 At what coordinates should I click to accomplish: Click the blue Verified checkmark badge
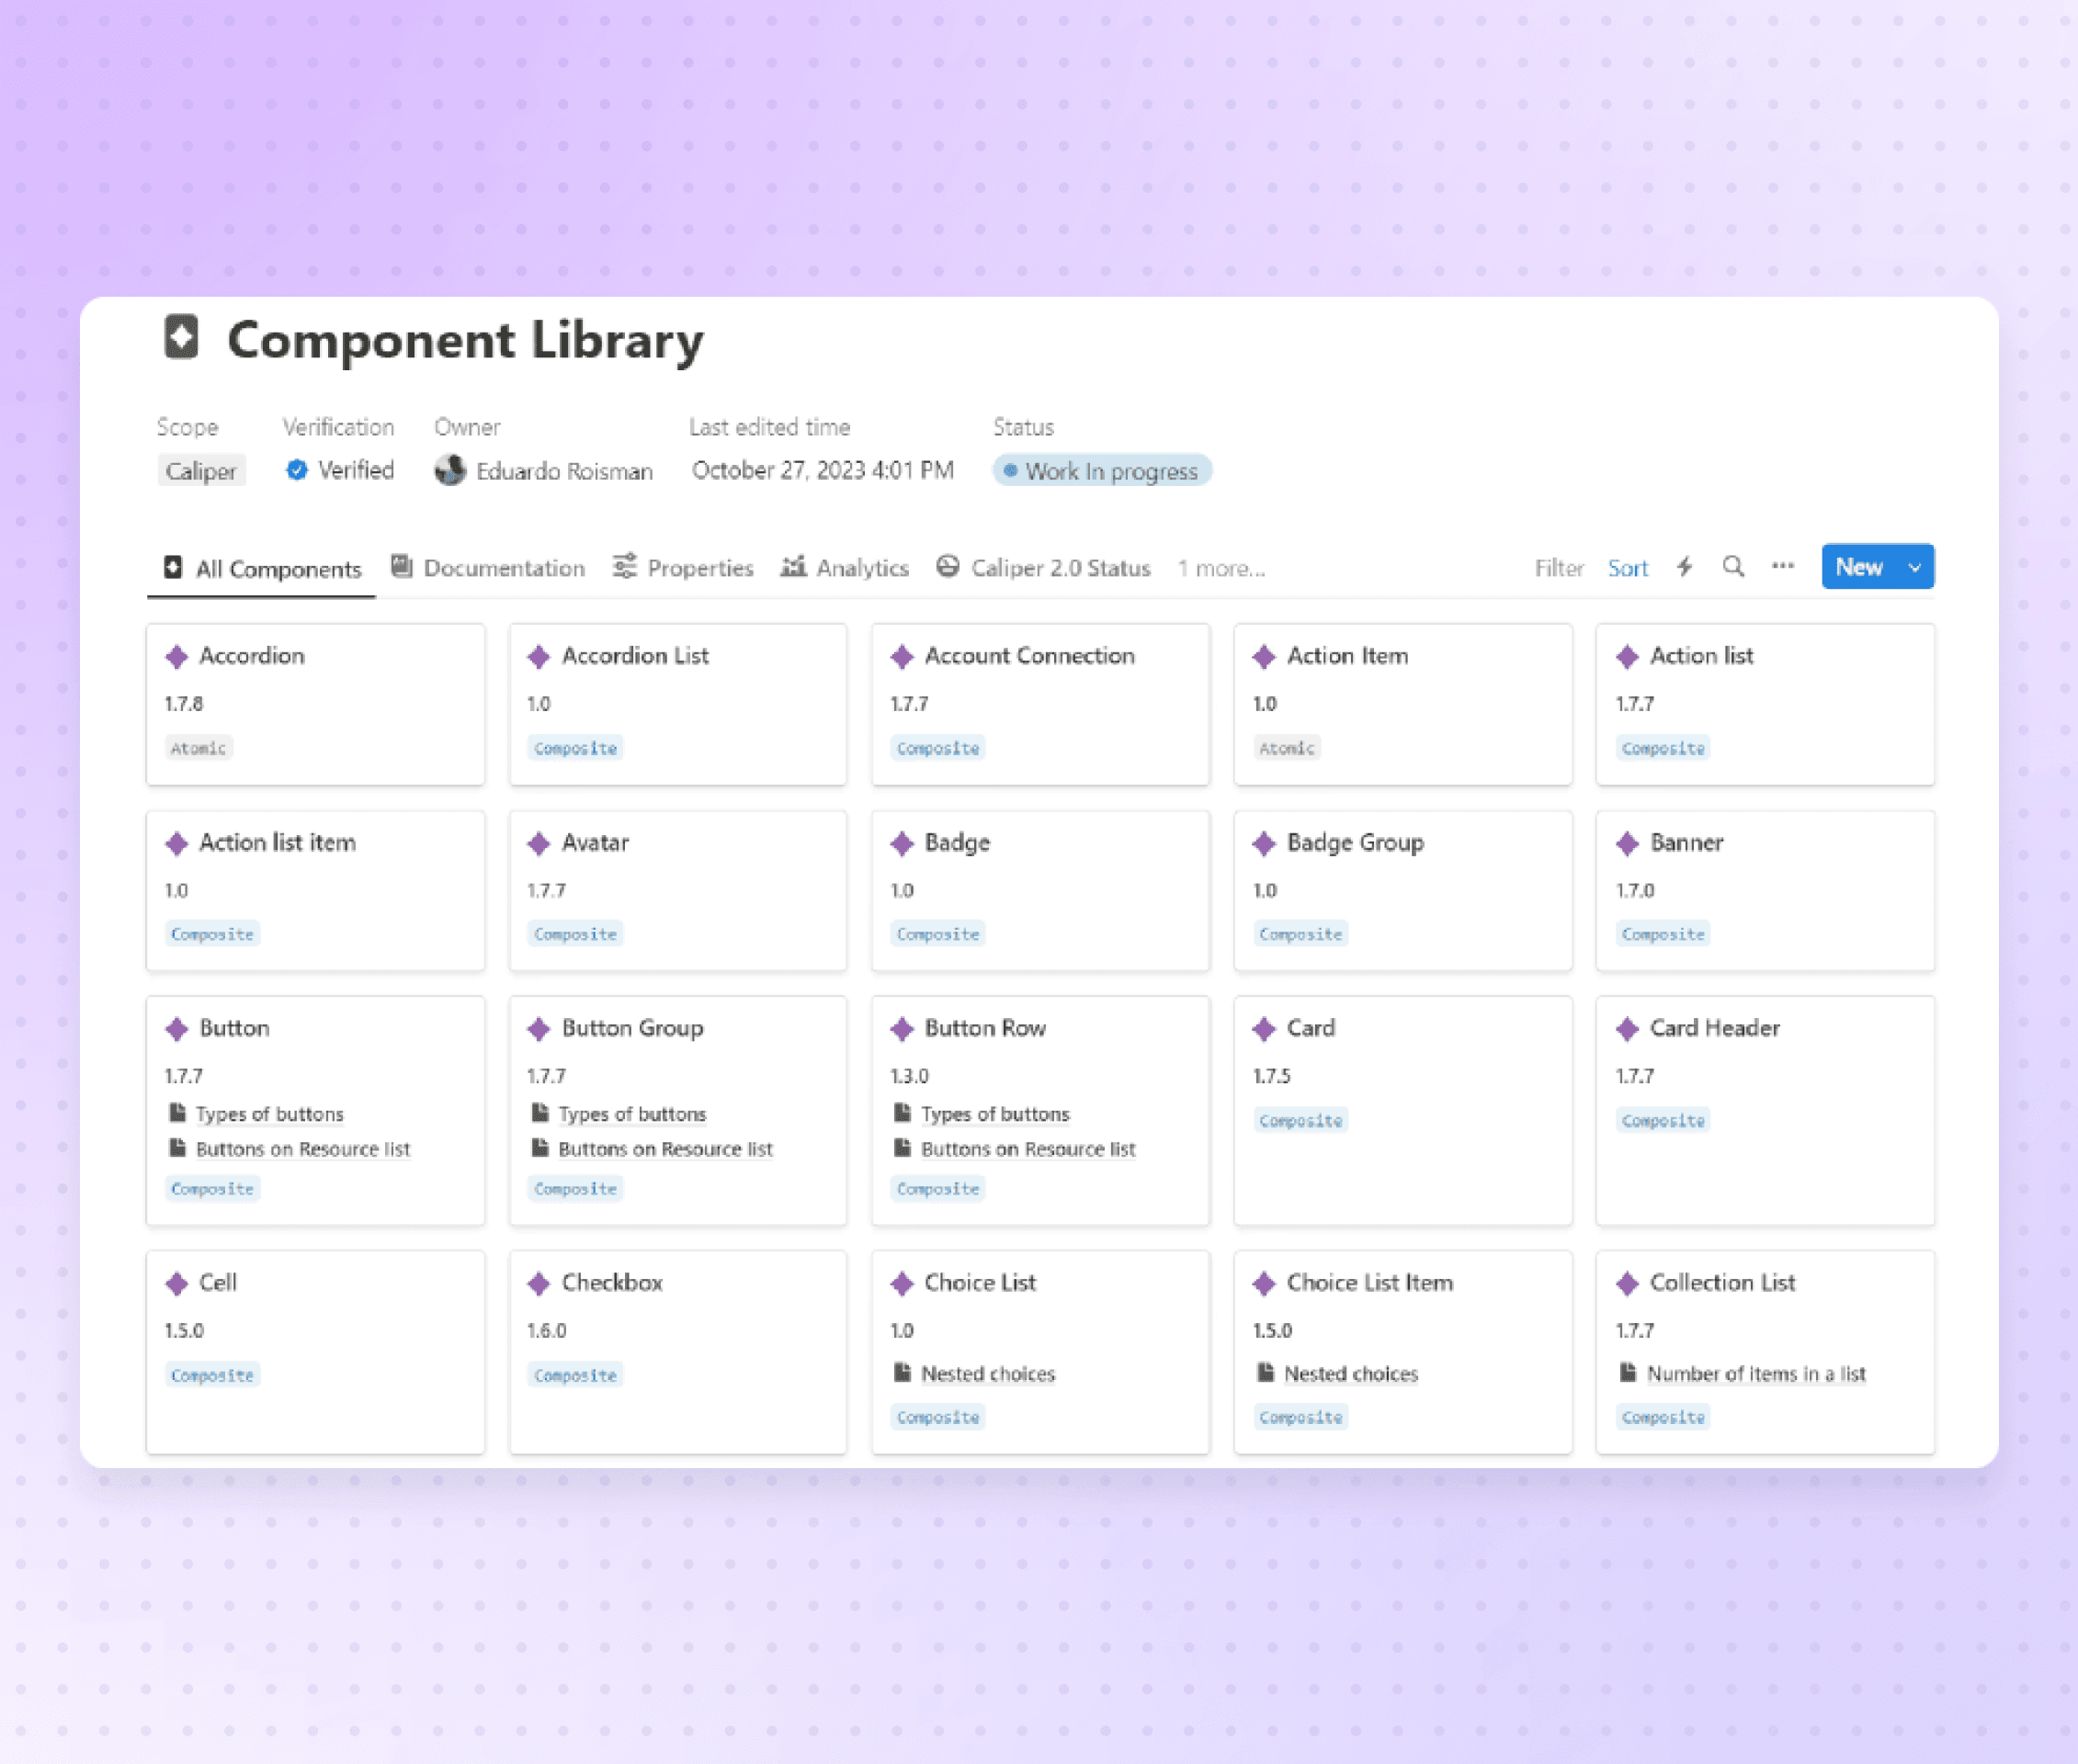pos(296,470)
